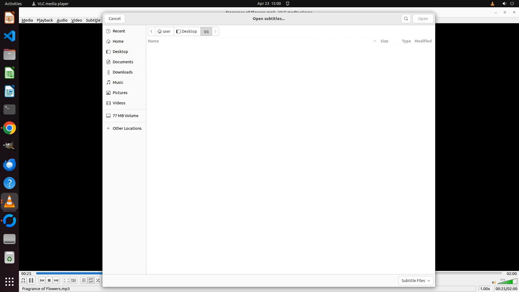Open the Playback menu

click(45, 20)
